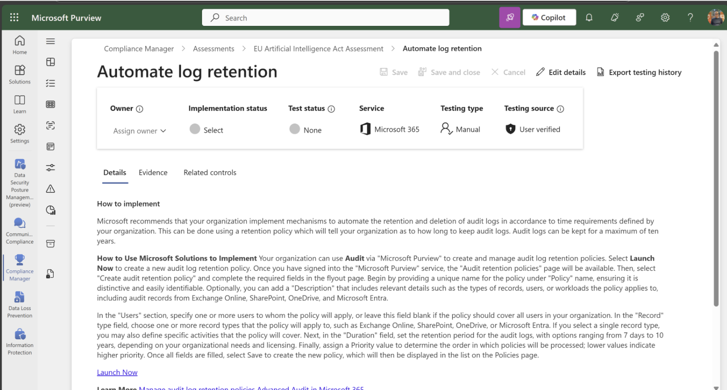Open Data Loss Prevention solution
The image size is (727, 390).
[20, 305]
